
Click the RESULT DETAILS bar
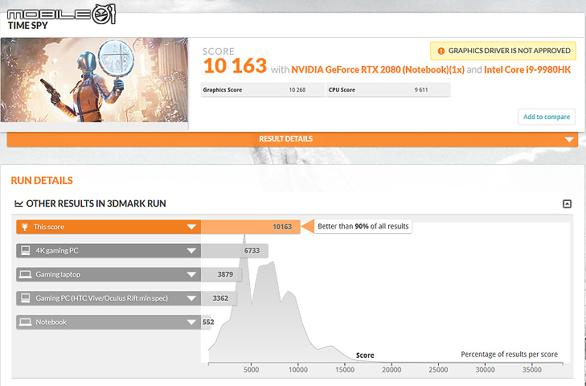pyautogui.click(x=293, y=139)
